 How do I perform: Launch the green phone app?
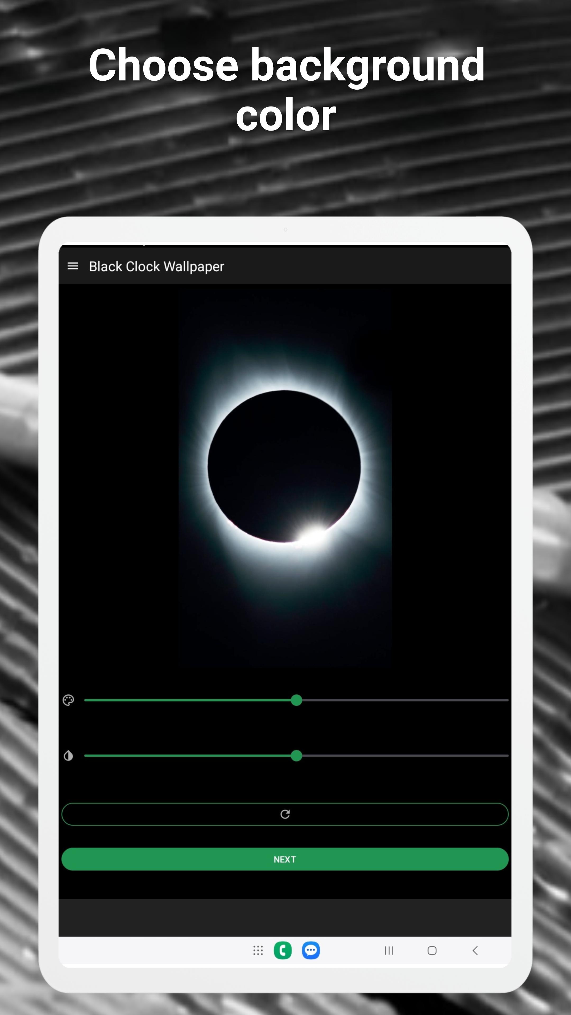click(283, 951)
